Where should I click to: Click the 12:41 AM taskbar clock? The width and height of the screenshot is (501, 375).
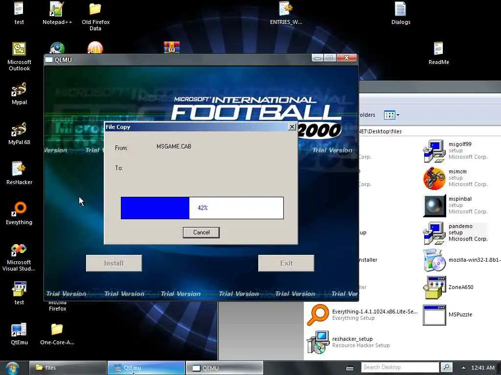coord(482,368)
